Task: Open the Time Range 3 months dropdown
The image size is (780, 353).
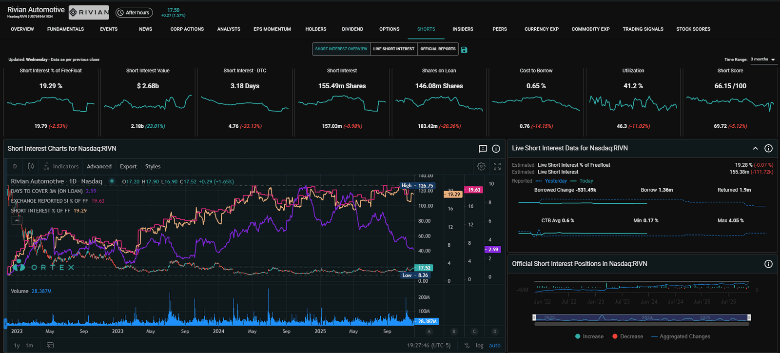Action: click(x=763, y=59)
